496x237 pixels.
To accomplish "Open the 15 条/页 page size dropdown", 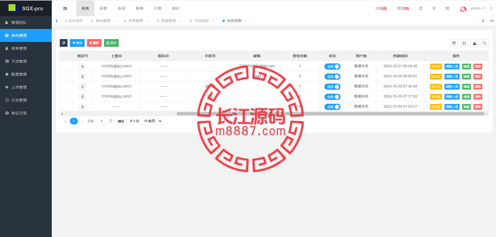I will tap(152, 121).
